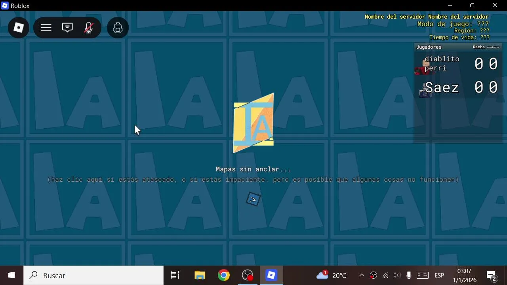Open OBS Studio from taskbar
The height and width of the screenshot is (285, 507).
coord(248,275)
